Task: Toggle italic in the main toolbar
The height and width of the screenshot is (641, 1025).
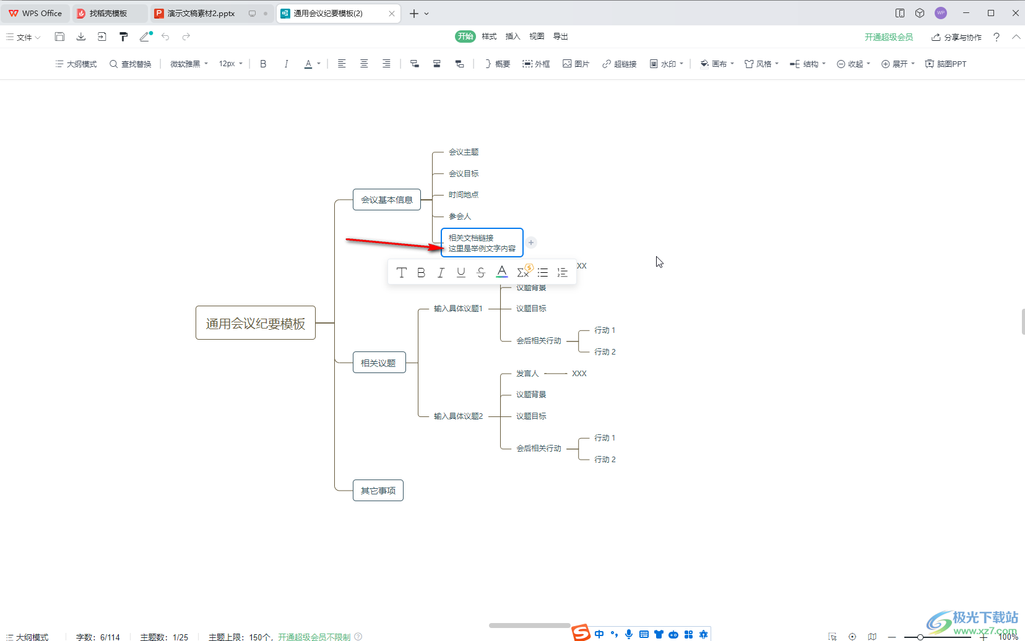Action: coord(286,64)
